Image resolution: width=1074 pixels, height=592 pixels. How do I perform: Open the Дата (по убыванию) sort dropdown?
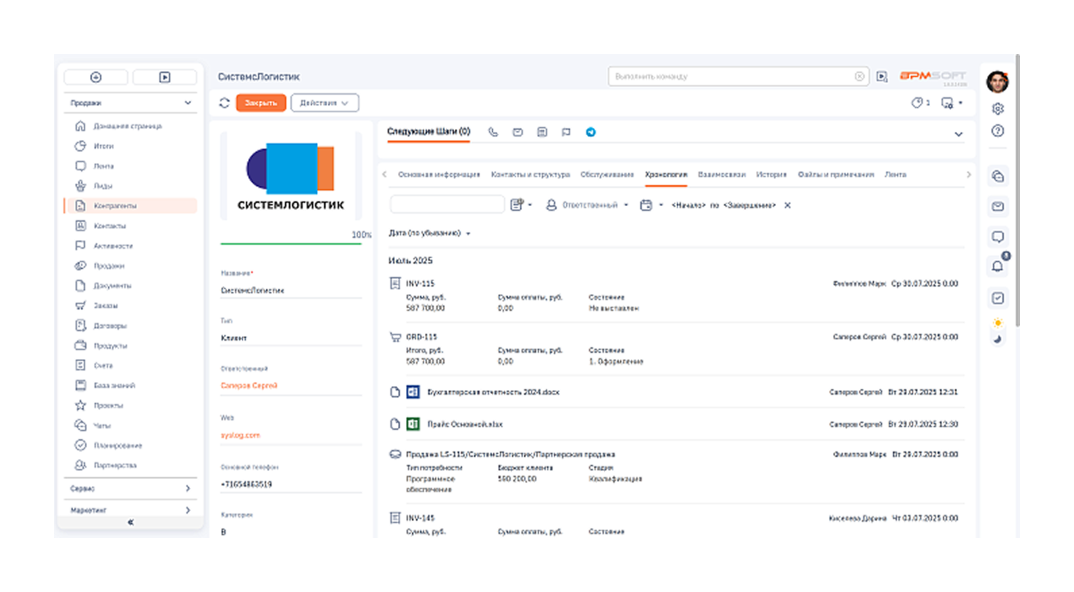click(x=430, y=233)
